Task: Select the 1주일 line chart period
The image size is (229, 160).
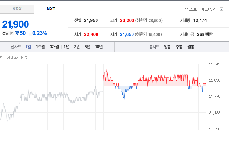Action: click(x=40, y=47)
